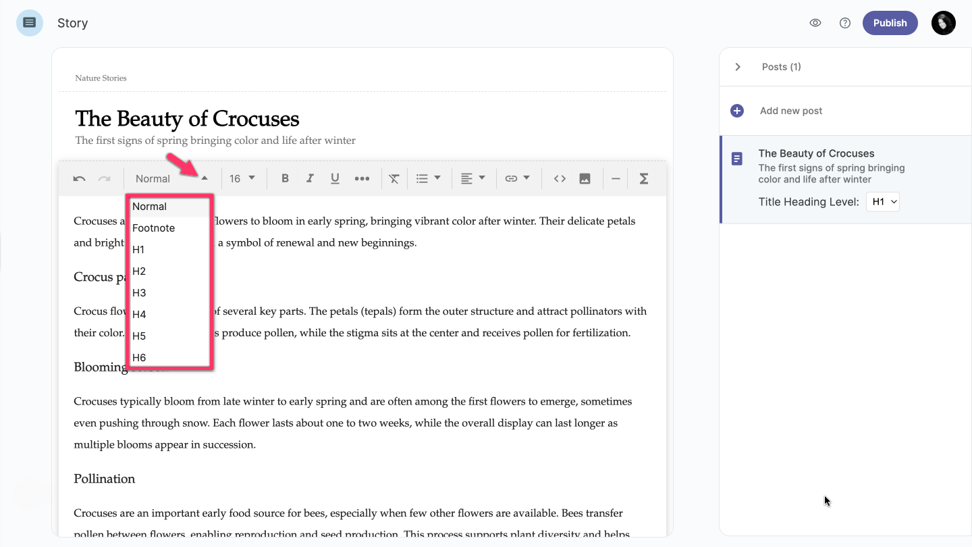Choose H2 from the style list
The image size is (972, 547).
tap(139, 271)
